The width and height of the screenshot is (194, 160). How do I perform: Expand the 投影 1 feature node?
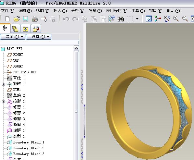(4, 102)
